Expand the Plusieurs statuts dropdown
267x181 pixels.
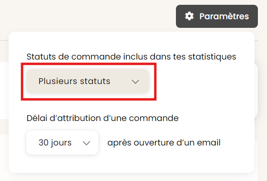[88, 81]
